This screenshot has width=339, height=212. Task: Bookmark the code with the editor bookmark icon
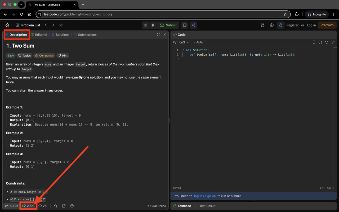tap(314, 42)
